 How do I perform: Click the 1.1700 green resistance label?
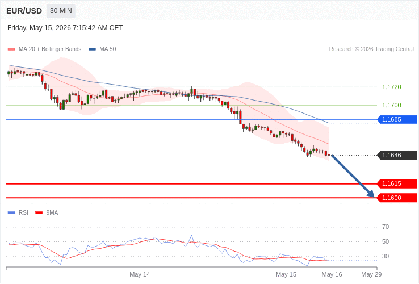pos(392,105)
